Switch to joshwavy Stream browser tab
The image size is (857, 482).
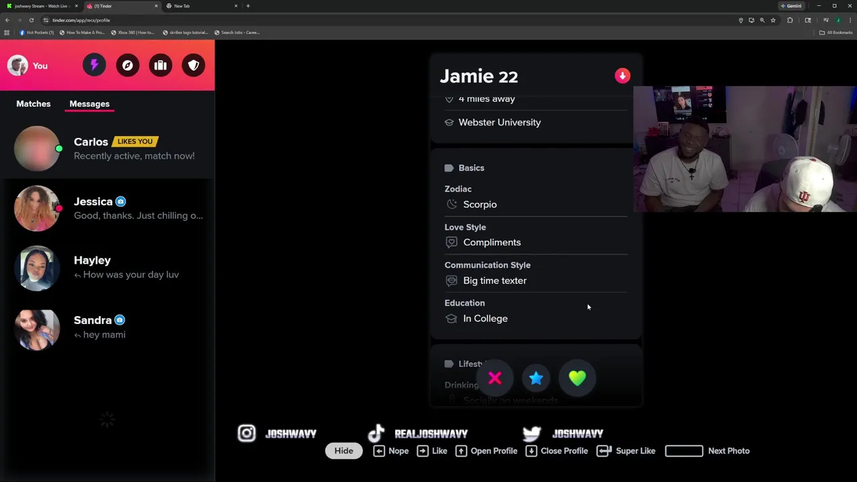(42, 6)
